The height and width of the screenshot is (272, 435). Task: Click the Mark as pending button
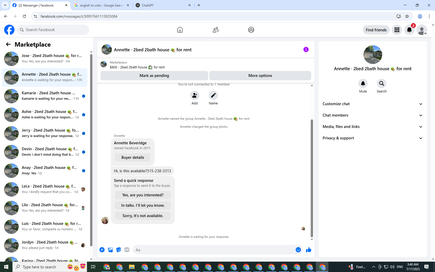(154, 76)
